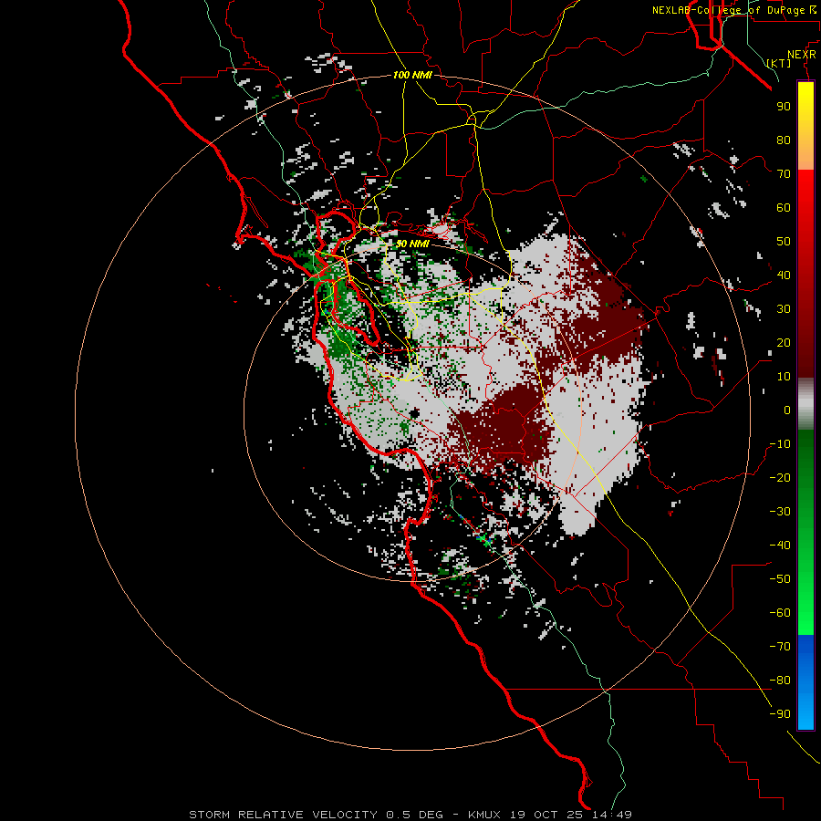Click the -70 value on the velocity scale
821x821 pixels.
pyautogui.click(x=780, y=647)
